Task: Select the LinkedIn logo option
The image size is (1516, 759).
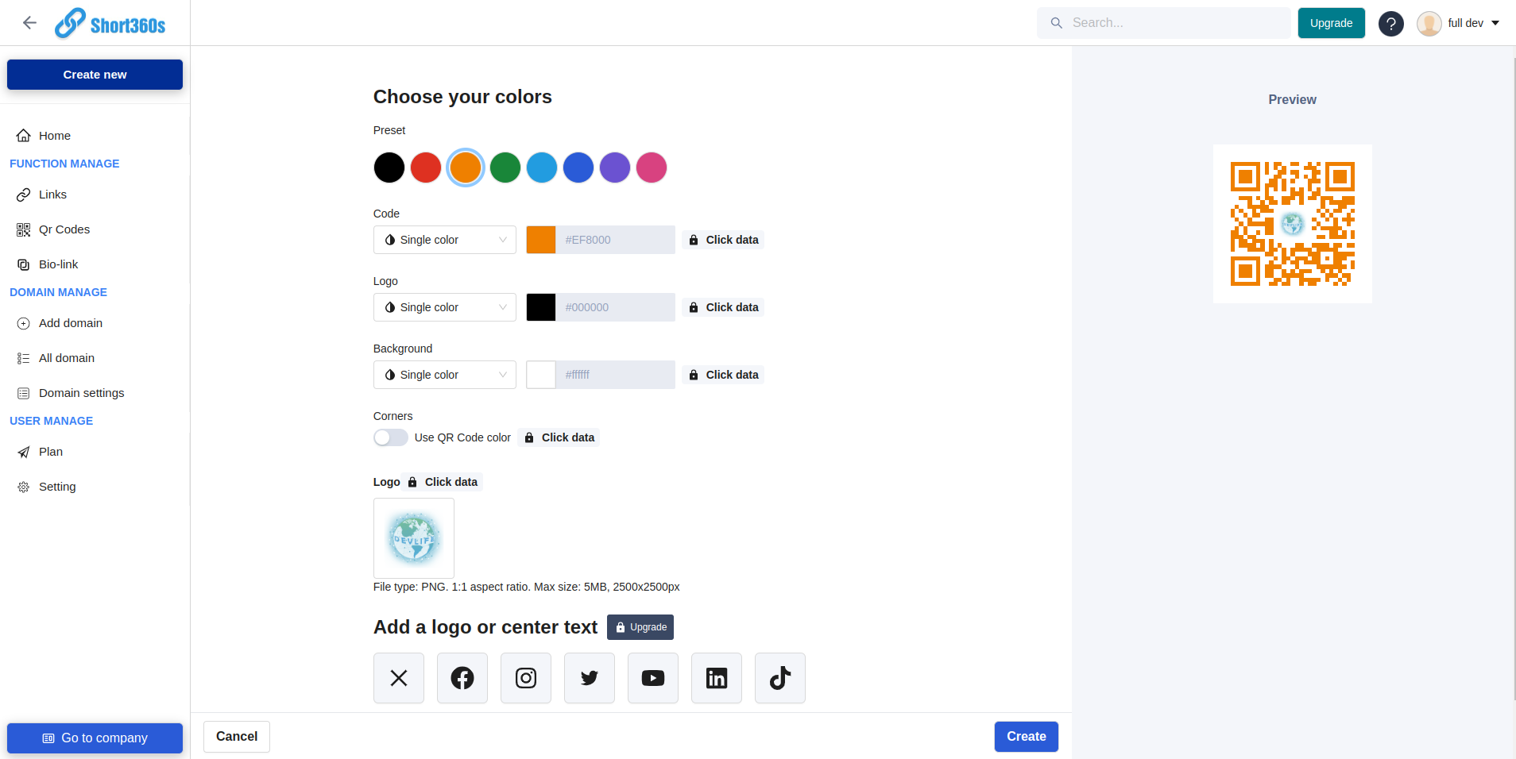Action: tap(717, 678)
